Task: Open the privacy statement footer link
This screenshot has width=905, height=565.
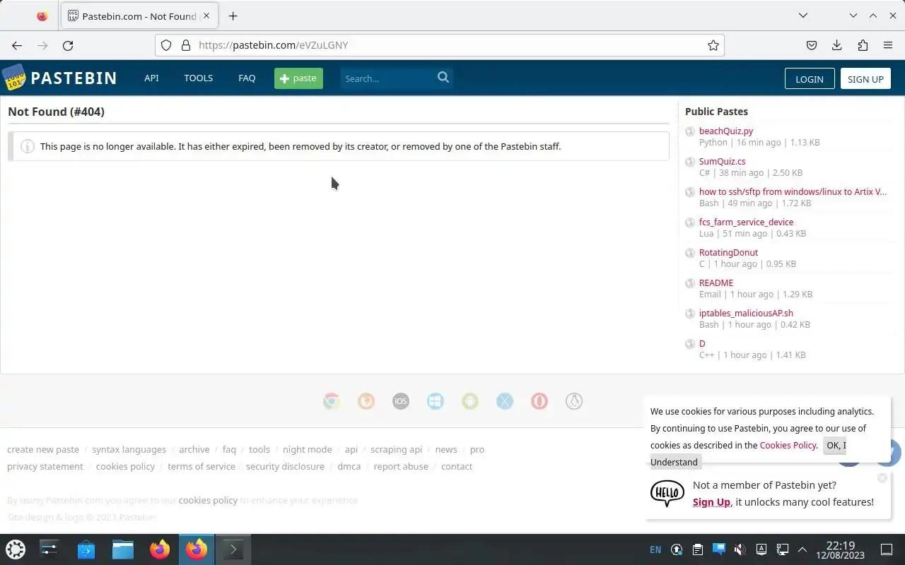Action: (45, 466)
